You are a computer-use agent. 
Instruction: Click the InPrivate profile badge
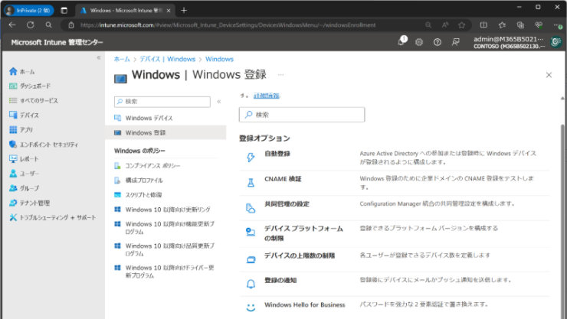(x=28, y=11)
